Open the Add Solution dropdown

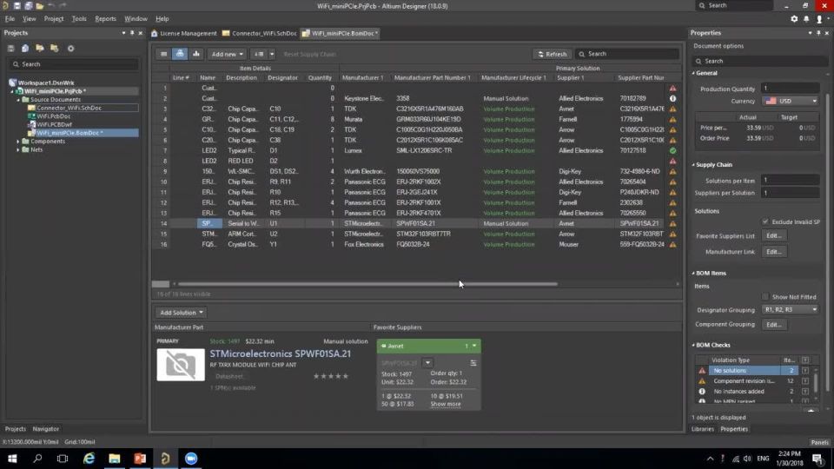182,313
